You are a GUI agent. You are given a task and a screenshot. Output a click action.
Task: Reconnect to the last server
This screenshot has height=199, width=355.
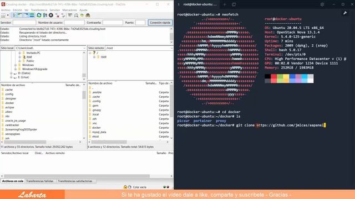pos(63,15)
